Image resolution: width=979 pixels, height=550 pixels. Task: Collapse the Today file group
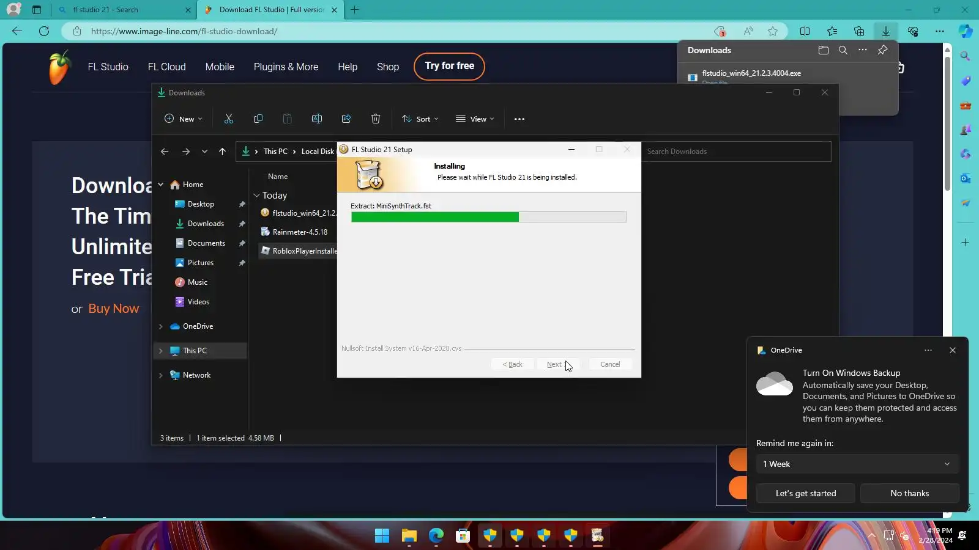257,196
